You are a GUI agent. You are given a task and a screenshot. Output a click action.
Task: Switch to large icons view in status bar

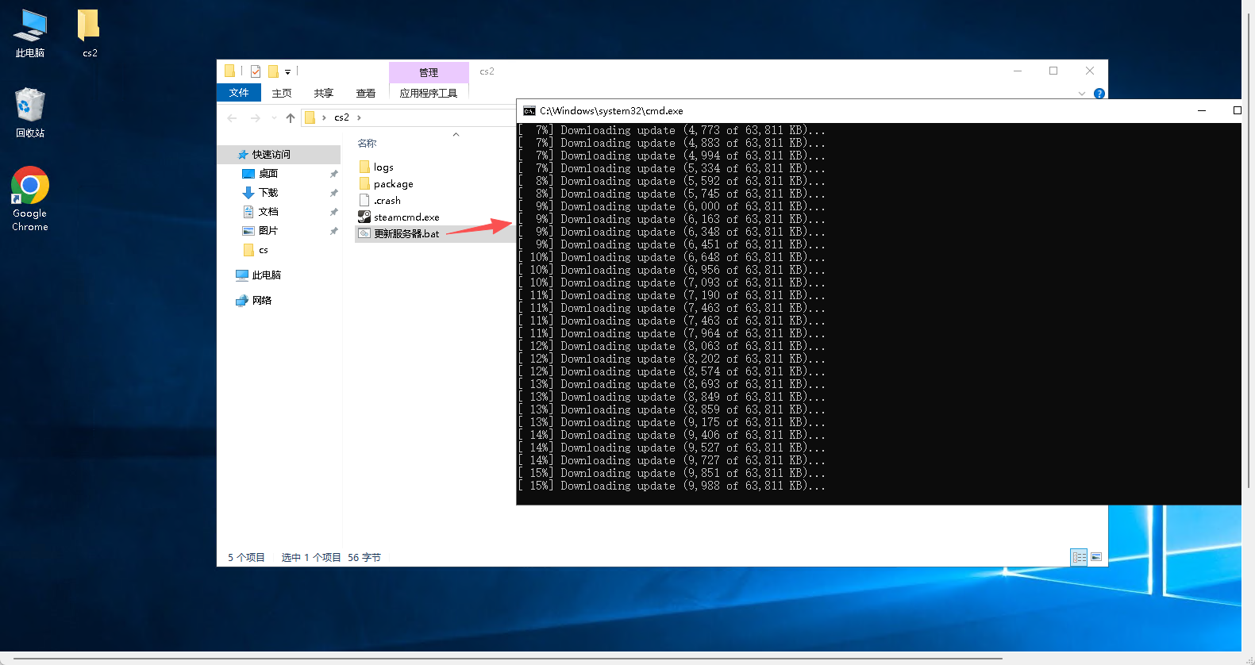coord(1096,557)
